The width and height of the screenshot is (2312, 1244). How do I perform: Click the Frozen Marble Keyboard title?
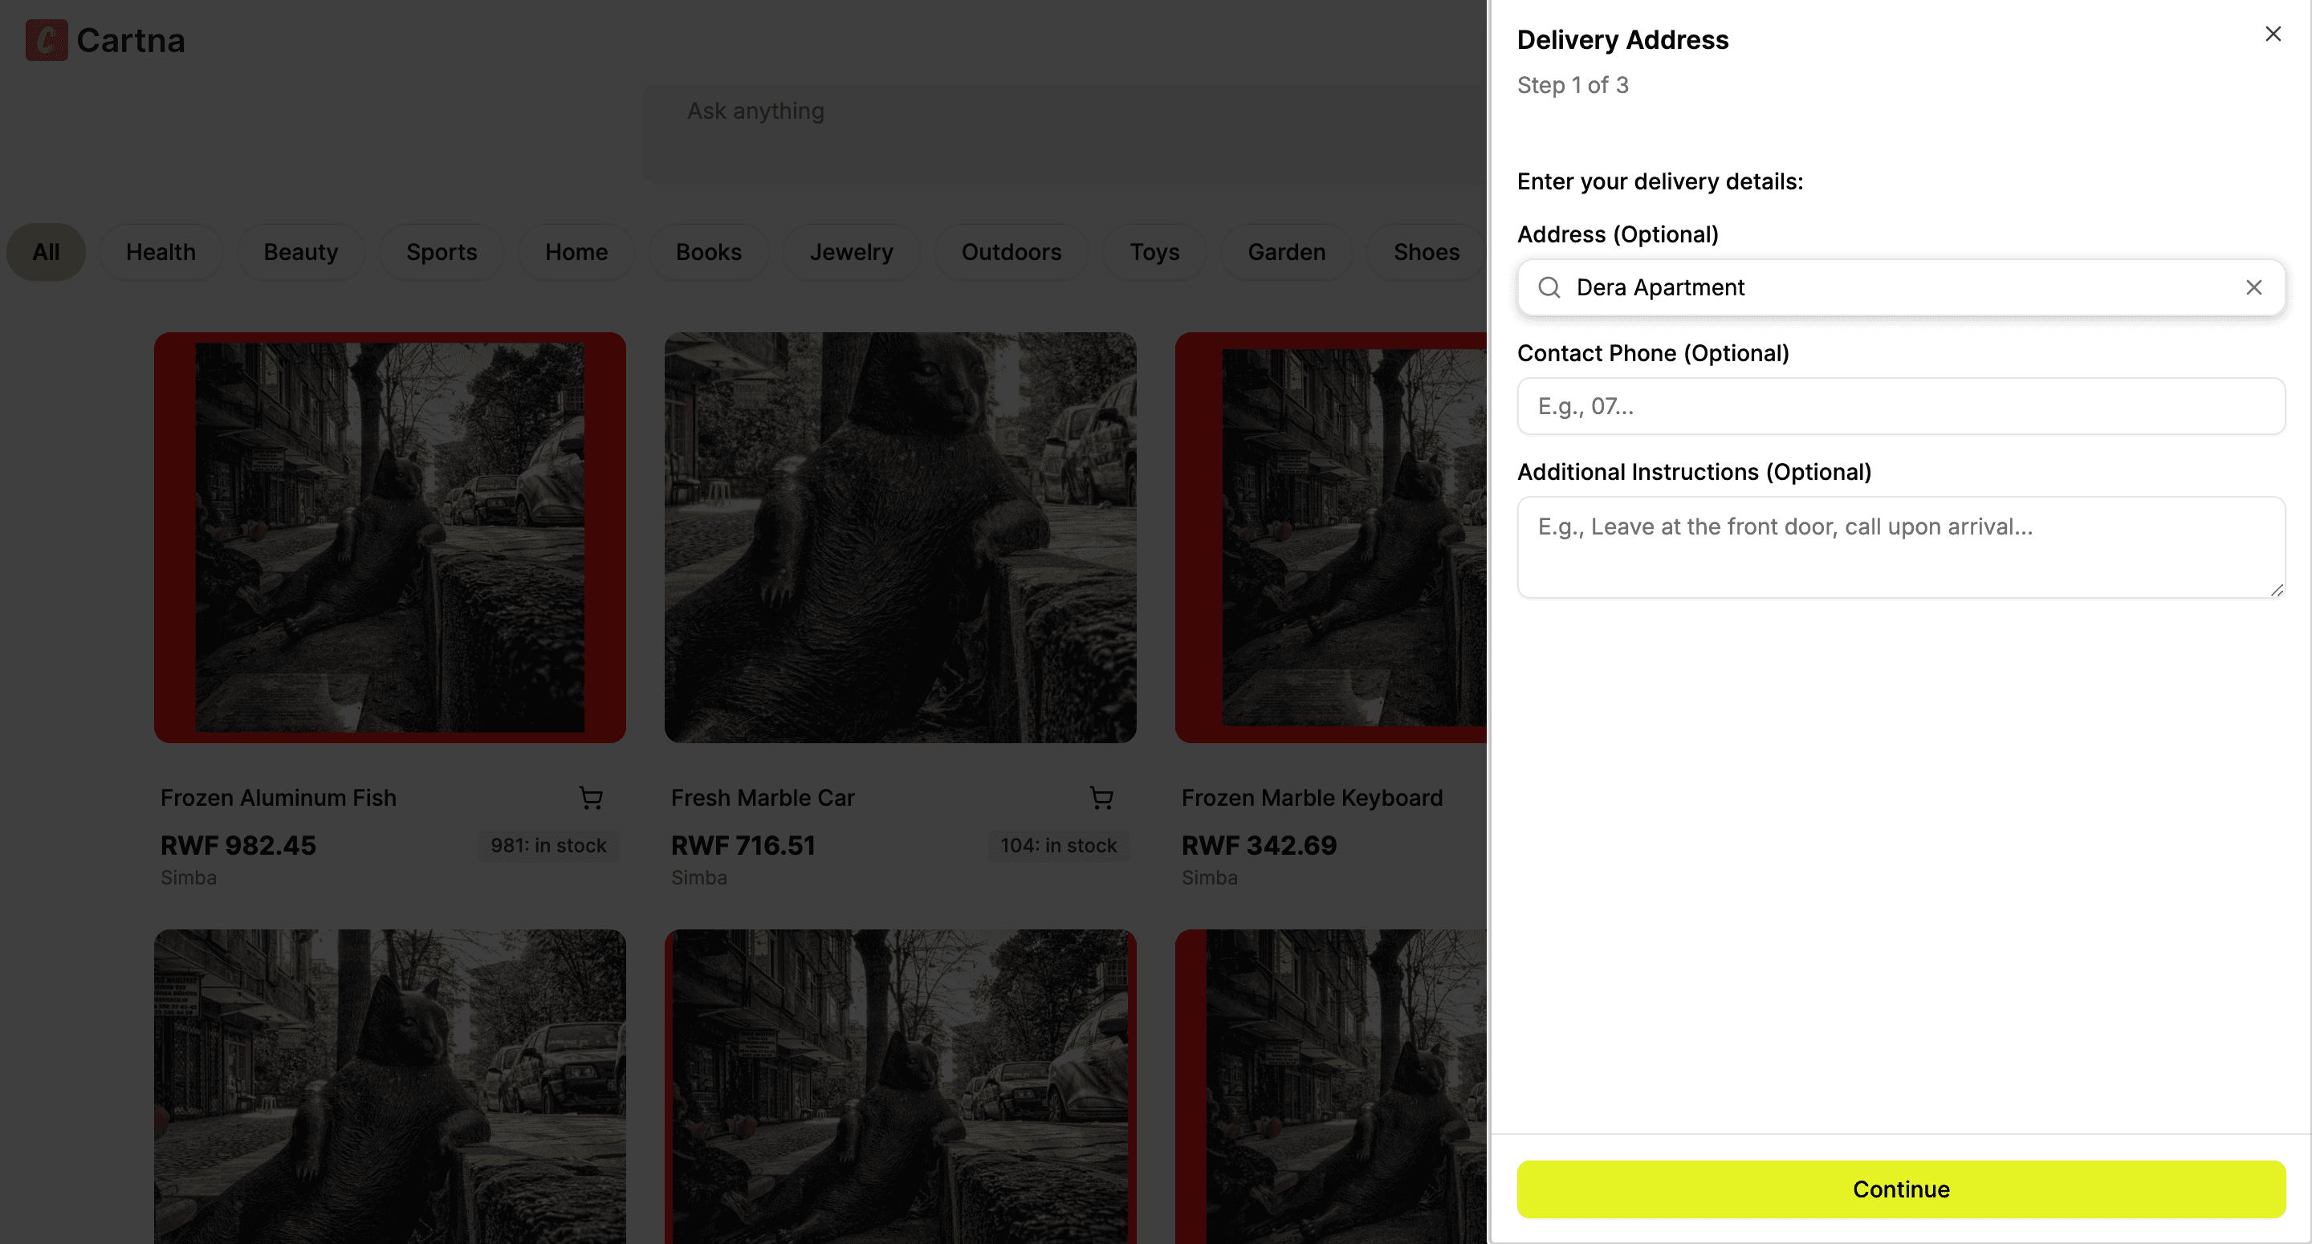click(x=1311, y=798)
